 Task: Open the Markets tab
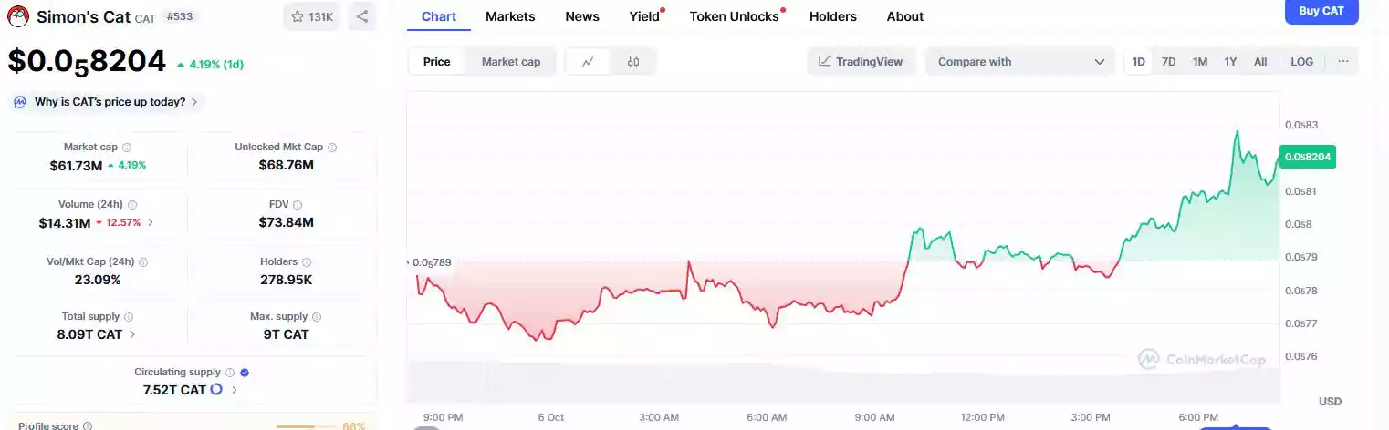pyautogui.click(x=510, y=16)
